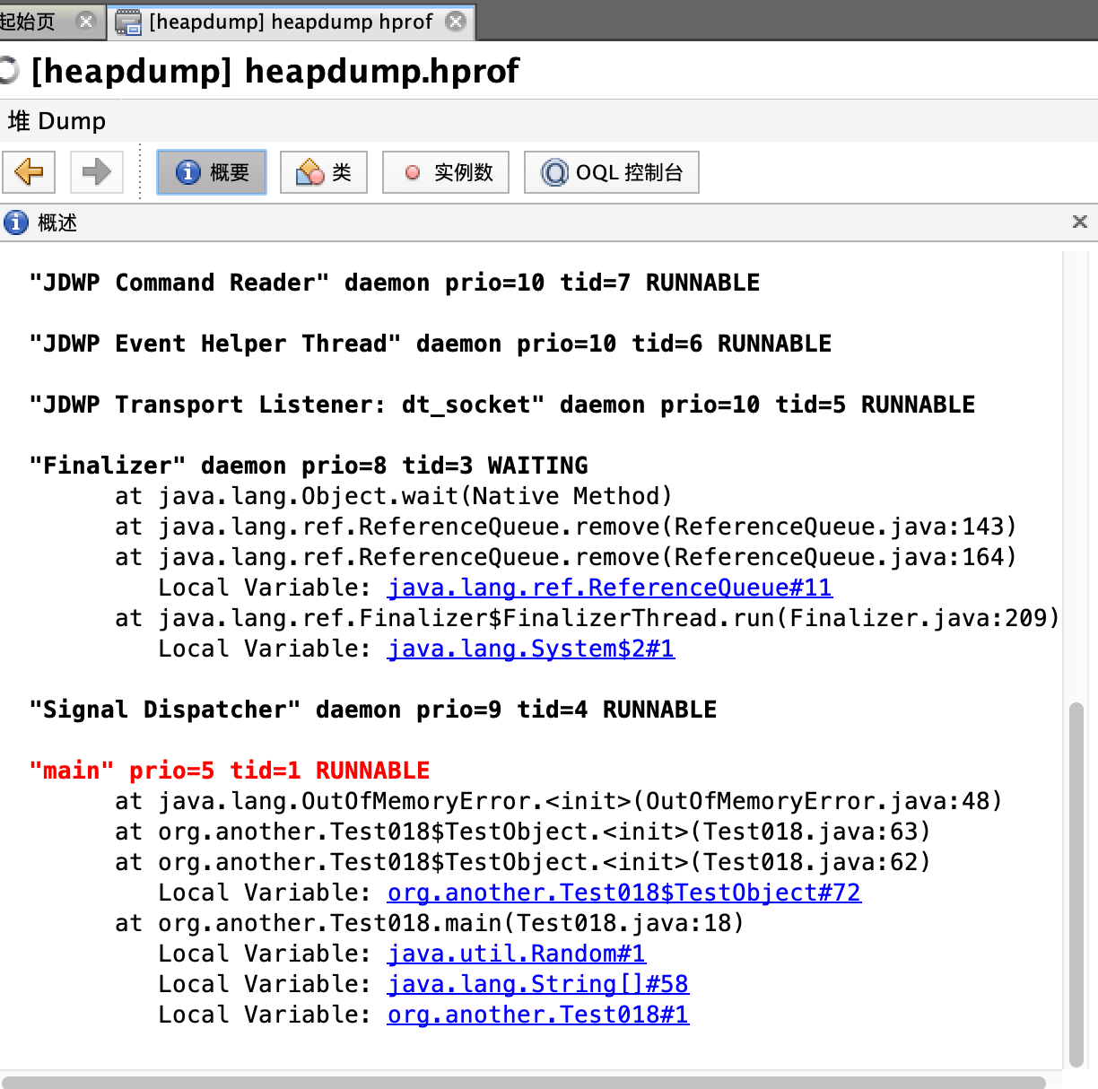The image size is (1098, 1089).
Task: Click the vertical scrollbar thumb
Action: [x=1076, y=884]
